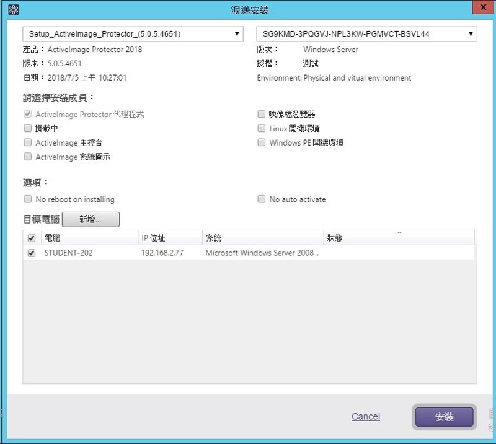Sort by 系統 column header
Screen dimensions: 496x444
tap(263, 238)
